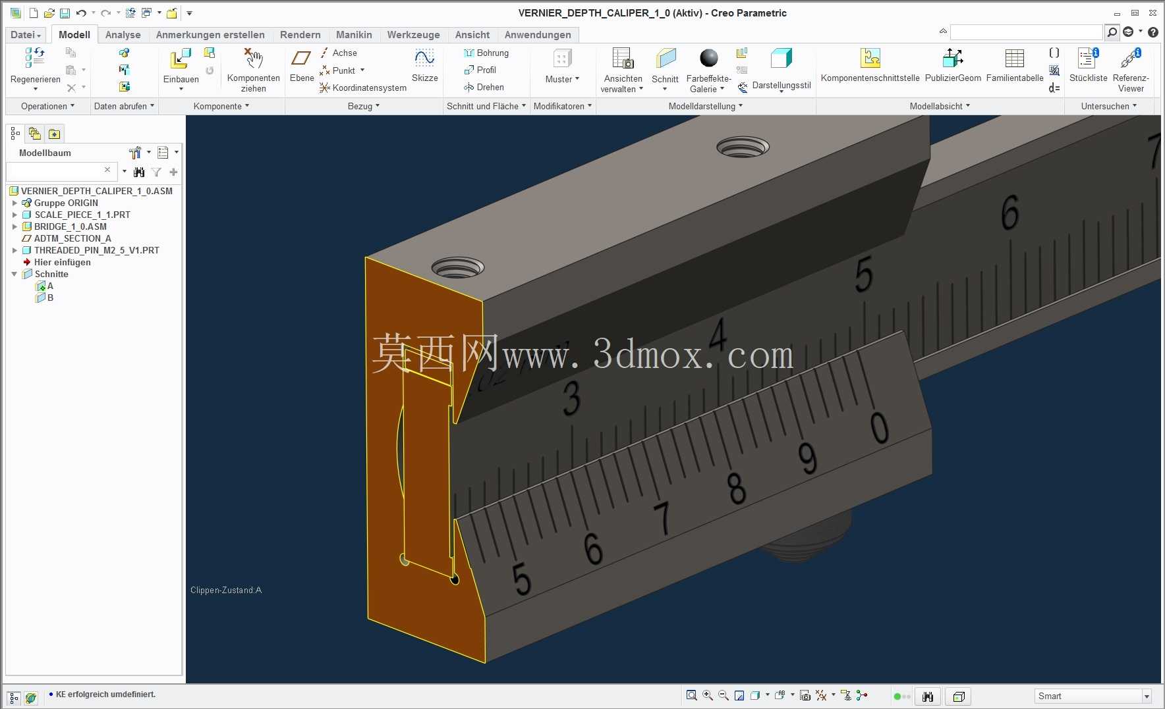Open the Daten abrufen group
This screenshot has height=709, width=1165.
(x=124, y=106)
